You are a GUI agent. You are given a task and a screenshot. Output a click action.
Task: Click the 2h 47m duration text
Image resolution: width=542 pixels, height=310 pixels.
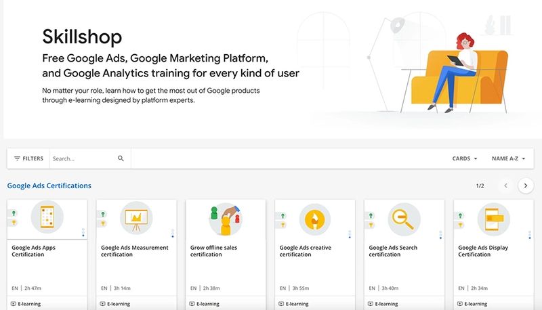pos(33,288)
